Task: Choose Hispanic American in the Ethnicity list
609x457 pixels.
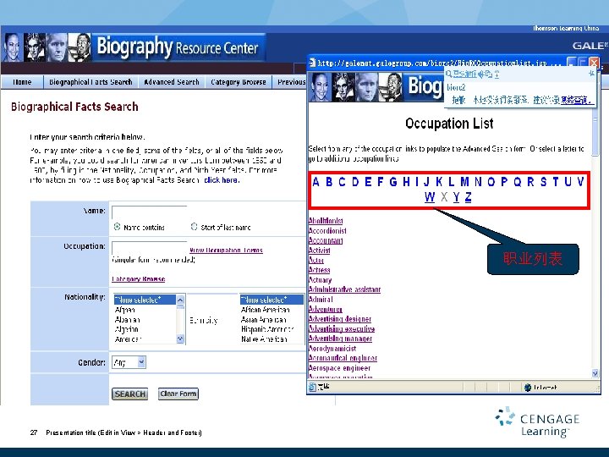Action: [x=267, y=329]
